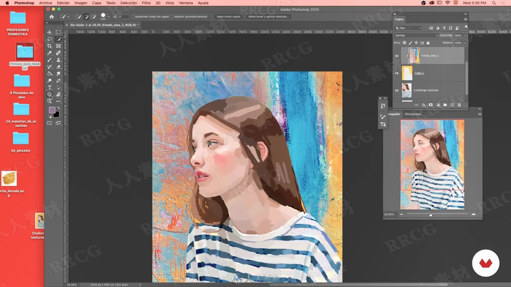The image size is (511, 287).
Task: Select the Horizontal Type tool
Action: [x=50, y=88]
